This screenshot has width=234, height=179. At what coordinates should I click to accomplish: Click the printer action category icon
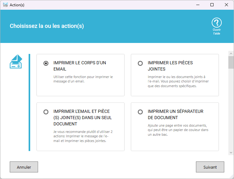16,61
